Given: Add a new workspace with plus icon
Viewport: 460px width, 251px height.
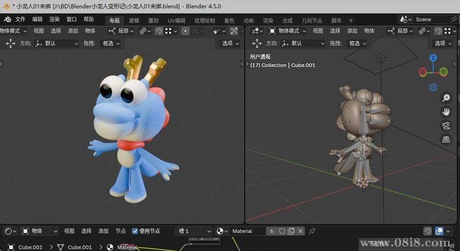Looking at the screenshot, I should tap(351, 20).
